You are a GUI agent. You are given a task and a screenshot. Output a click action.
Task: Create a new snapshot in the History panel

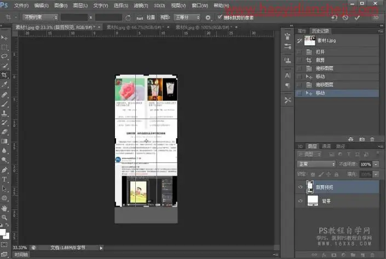point(362,139)
